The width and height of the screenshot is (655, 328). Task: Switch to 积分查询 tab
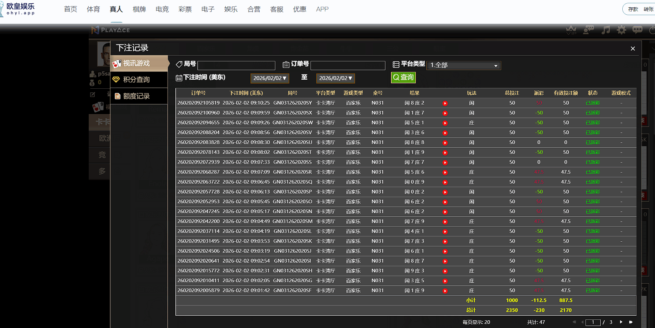coord(137,80)
